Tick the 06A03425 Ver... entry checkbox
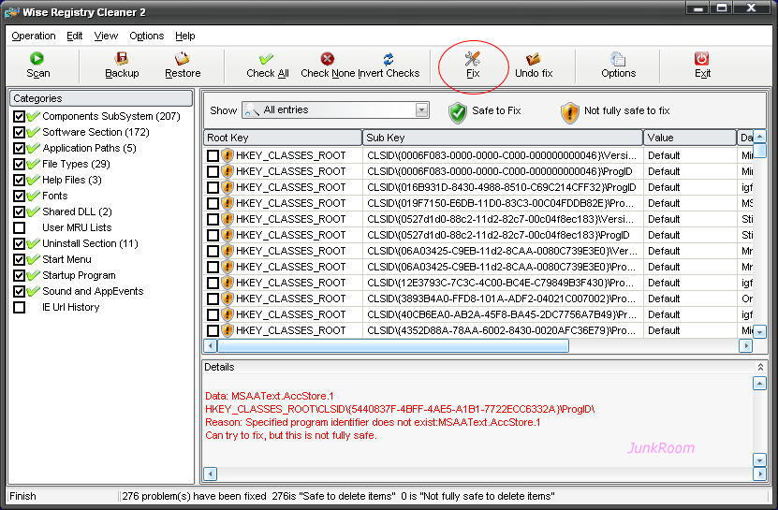This screenshot has height=510, width=778. (213, 251)
